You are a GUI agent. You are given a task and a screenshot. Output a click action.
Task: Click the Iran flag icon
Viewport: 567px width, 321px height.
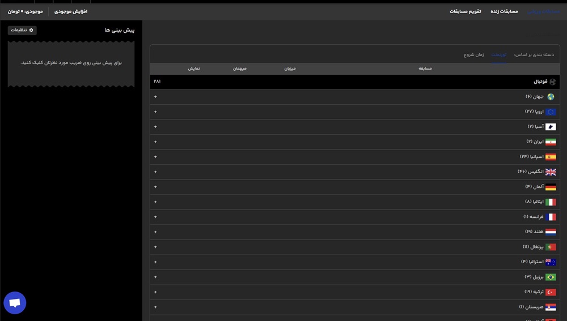tap(551, 142)
